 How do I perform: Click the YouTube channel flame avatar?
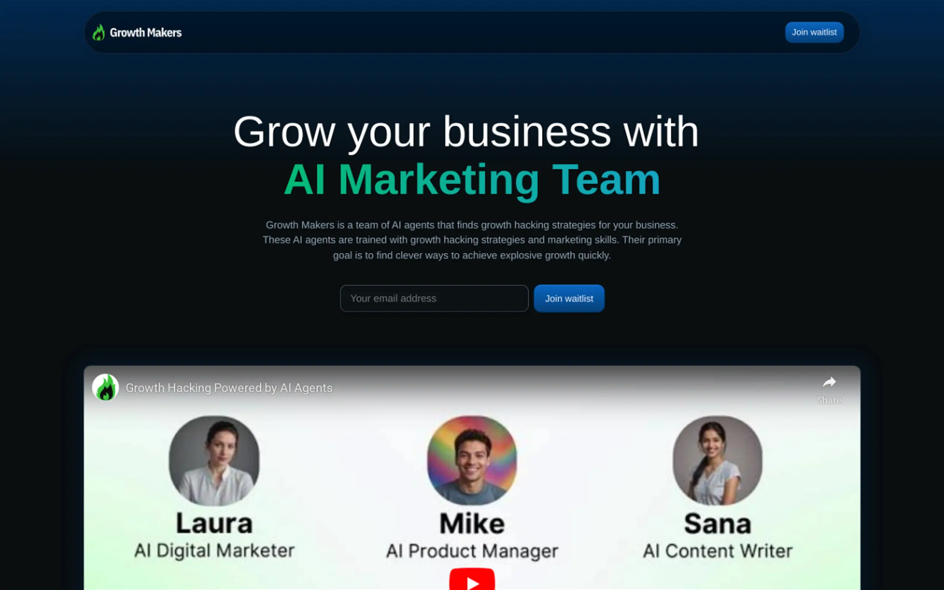point(106,388)
